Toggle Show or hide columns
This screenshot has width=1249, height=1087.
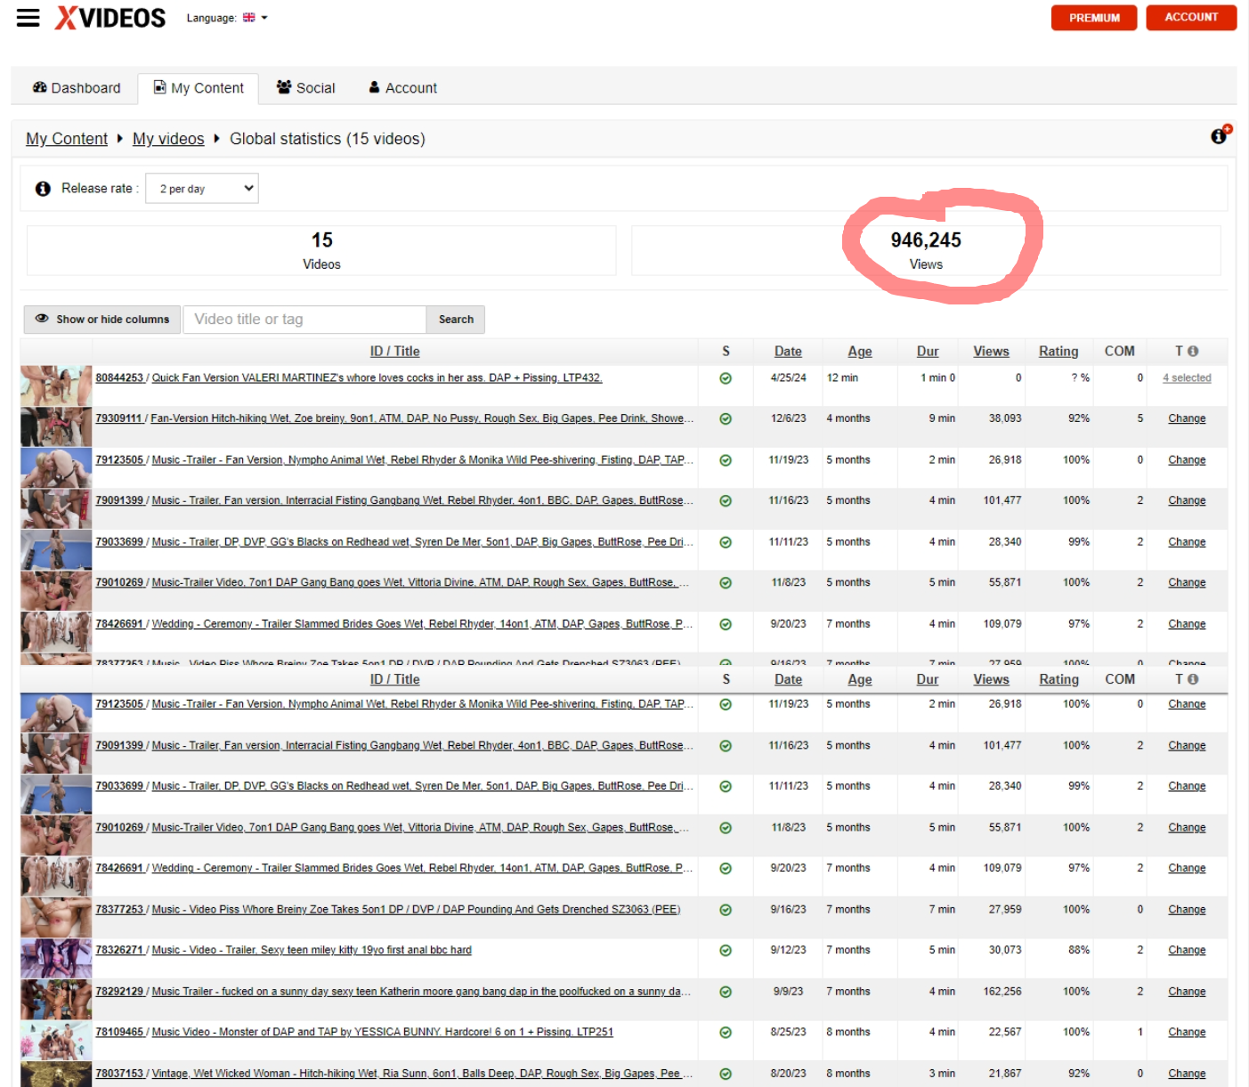pyautogui.click(x=102, y=320)
